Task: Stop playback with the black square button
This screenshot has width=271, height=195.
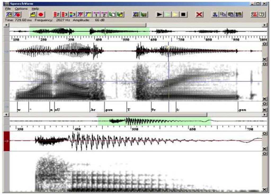Action: coord(183,15)
